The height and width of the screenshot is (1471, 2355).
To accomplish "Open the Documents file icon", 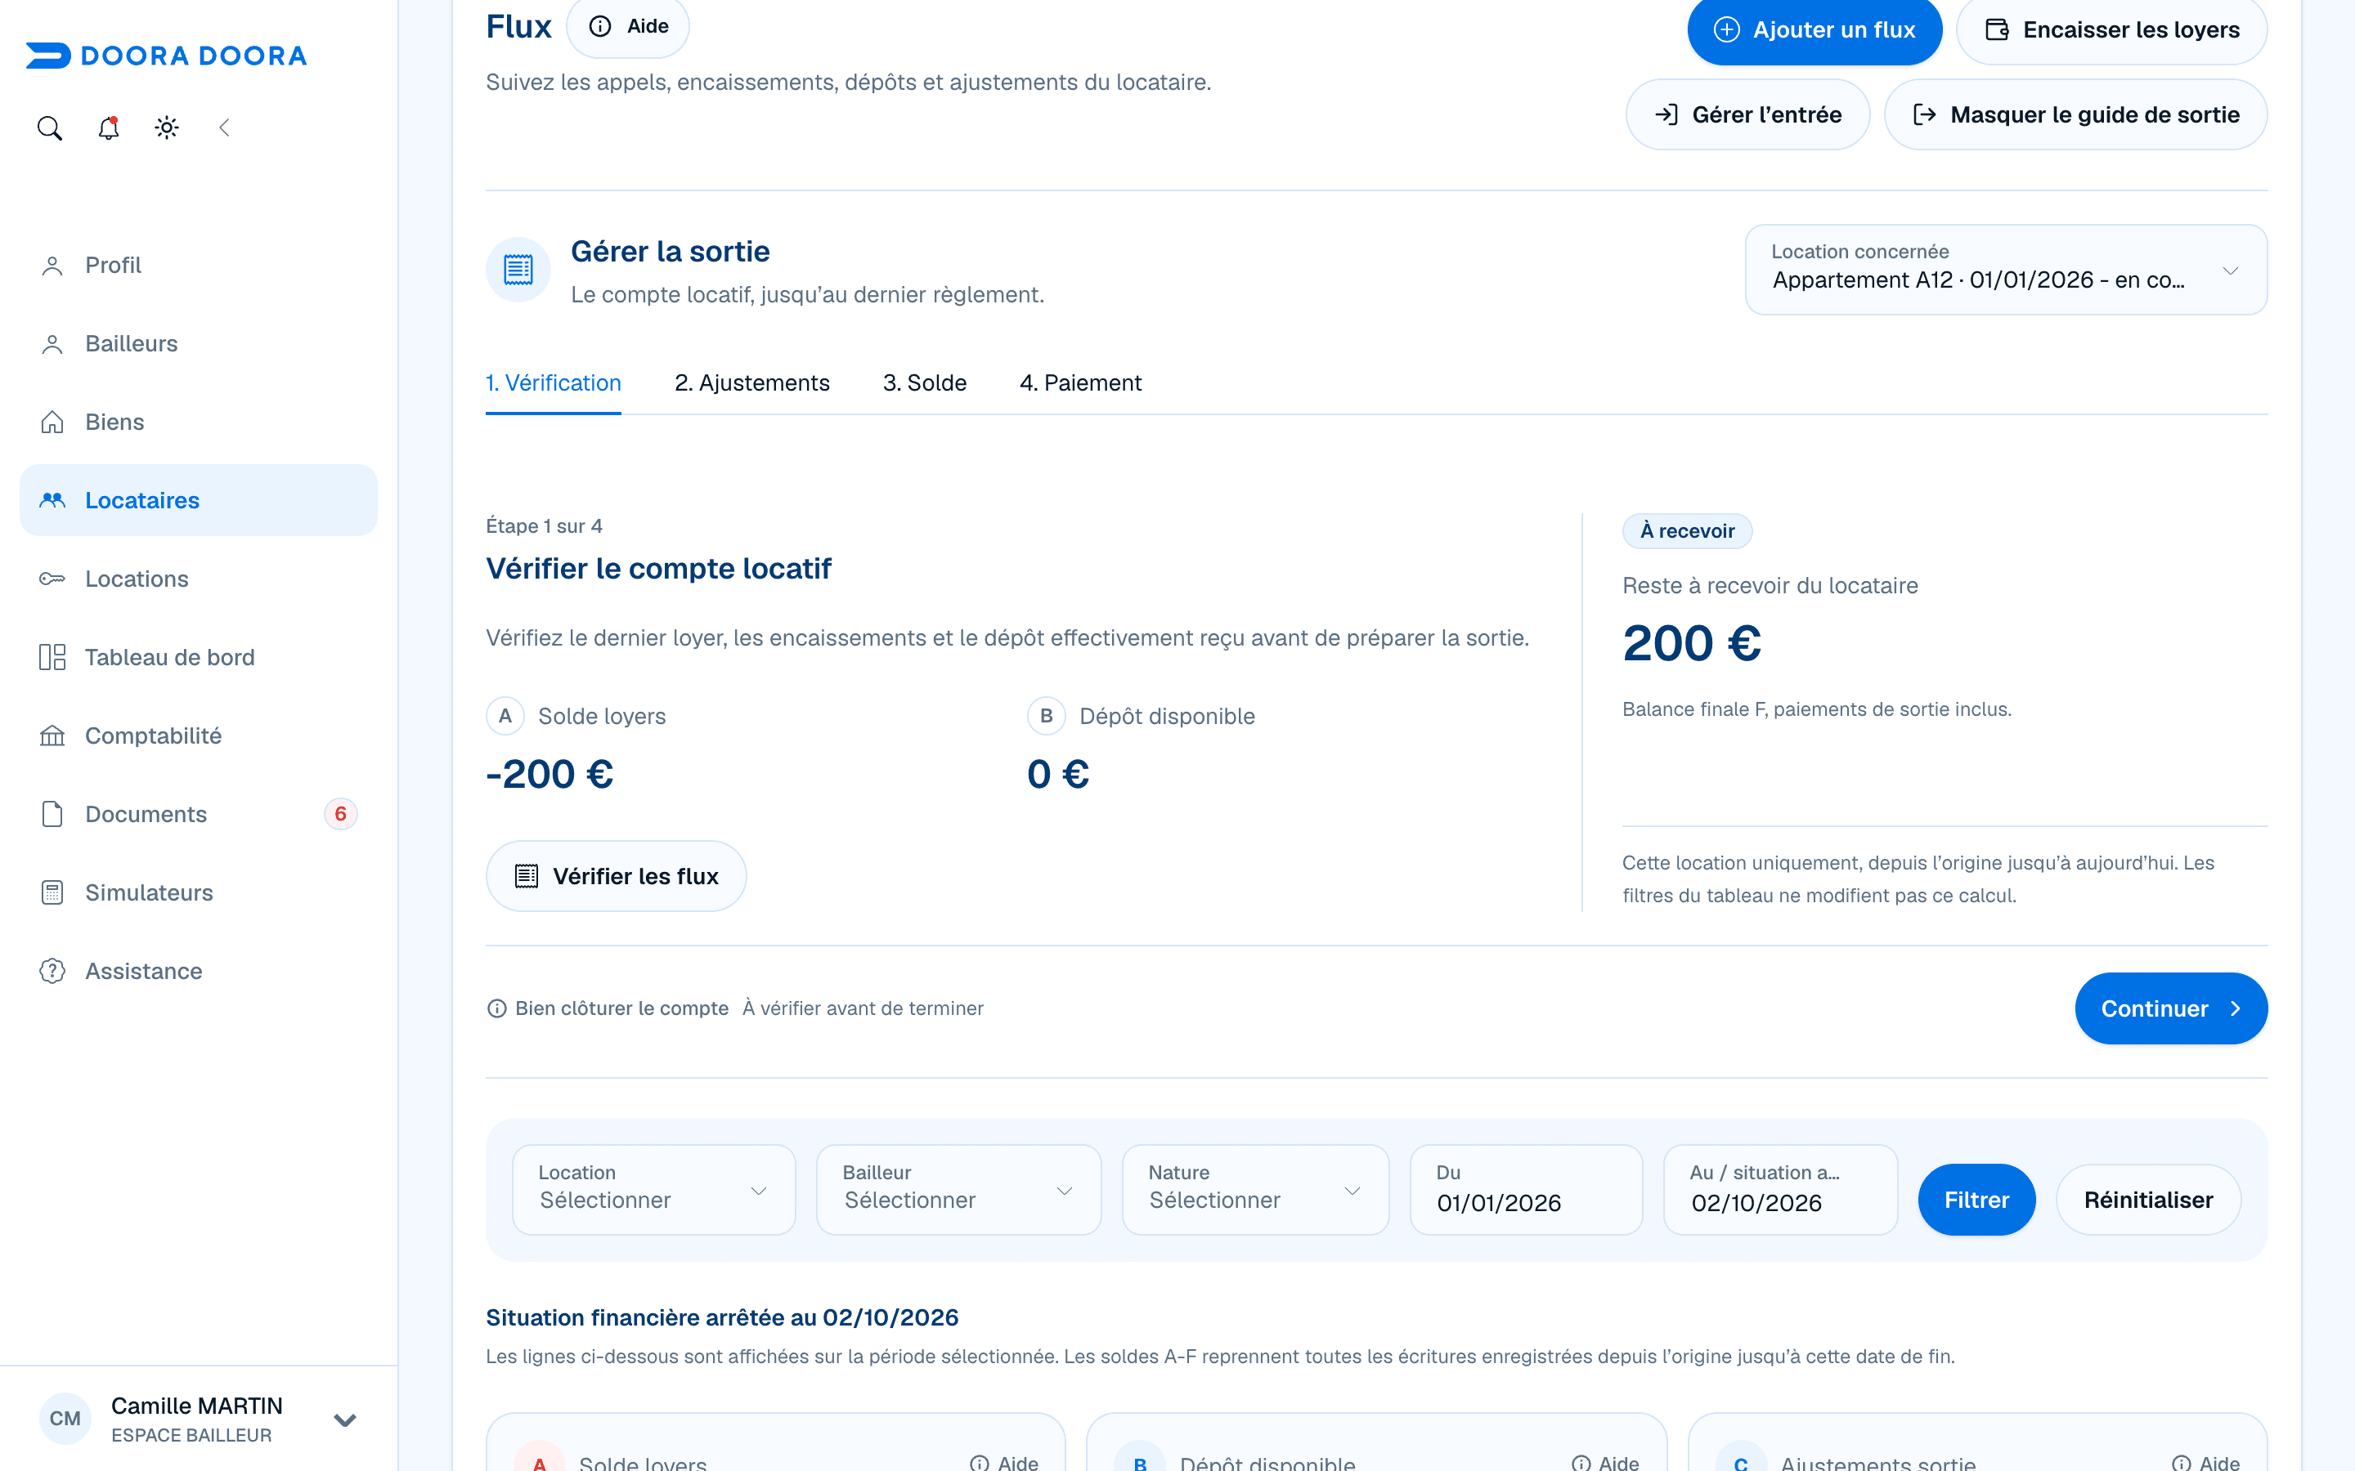I will click(52, 814).
